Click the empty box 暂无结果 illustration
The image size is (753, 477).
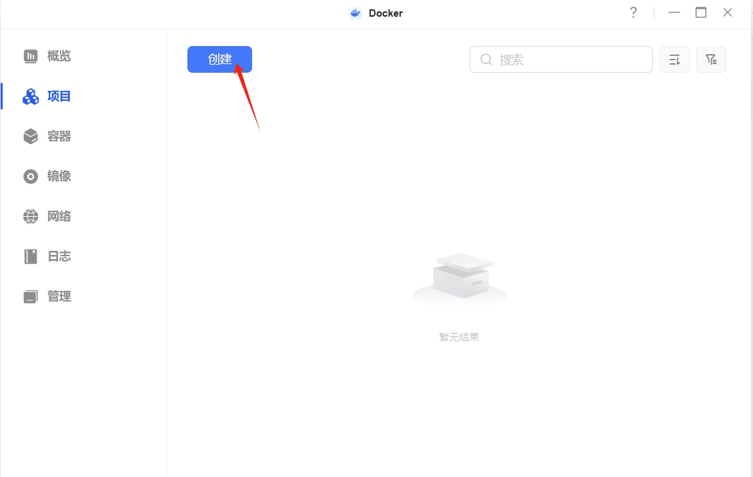pyautogui.click(x=459, y=279)
